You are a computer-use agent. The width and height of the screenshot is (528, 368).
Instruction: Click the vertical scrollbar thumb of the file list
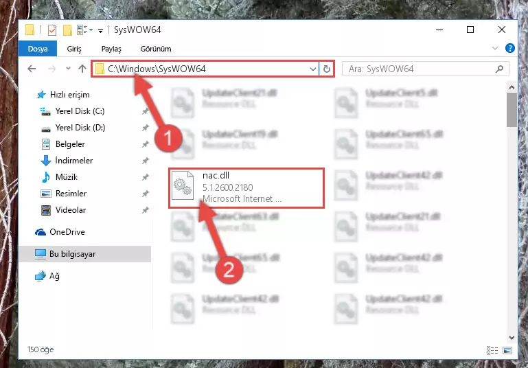[x=512, y=110]
